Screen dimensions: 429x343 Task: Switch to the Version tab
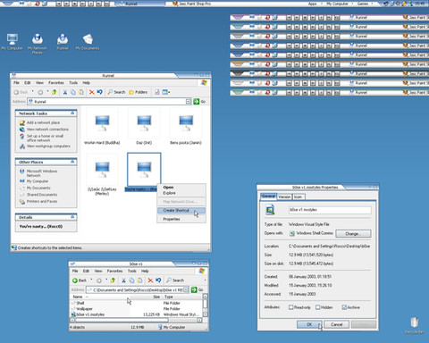(284, 197)
